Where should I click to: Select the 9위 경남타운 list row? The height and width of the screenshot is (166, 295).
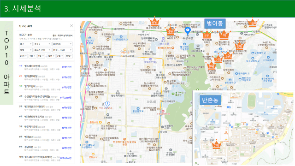pyautogui.click(x=45, y=148)
